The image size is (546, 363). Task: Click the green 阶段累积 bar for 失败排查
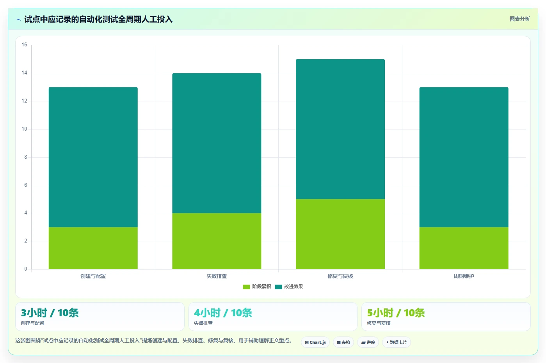click(217, 241)
